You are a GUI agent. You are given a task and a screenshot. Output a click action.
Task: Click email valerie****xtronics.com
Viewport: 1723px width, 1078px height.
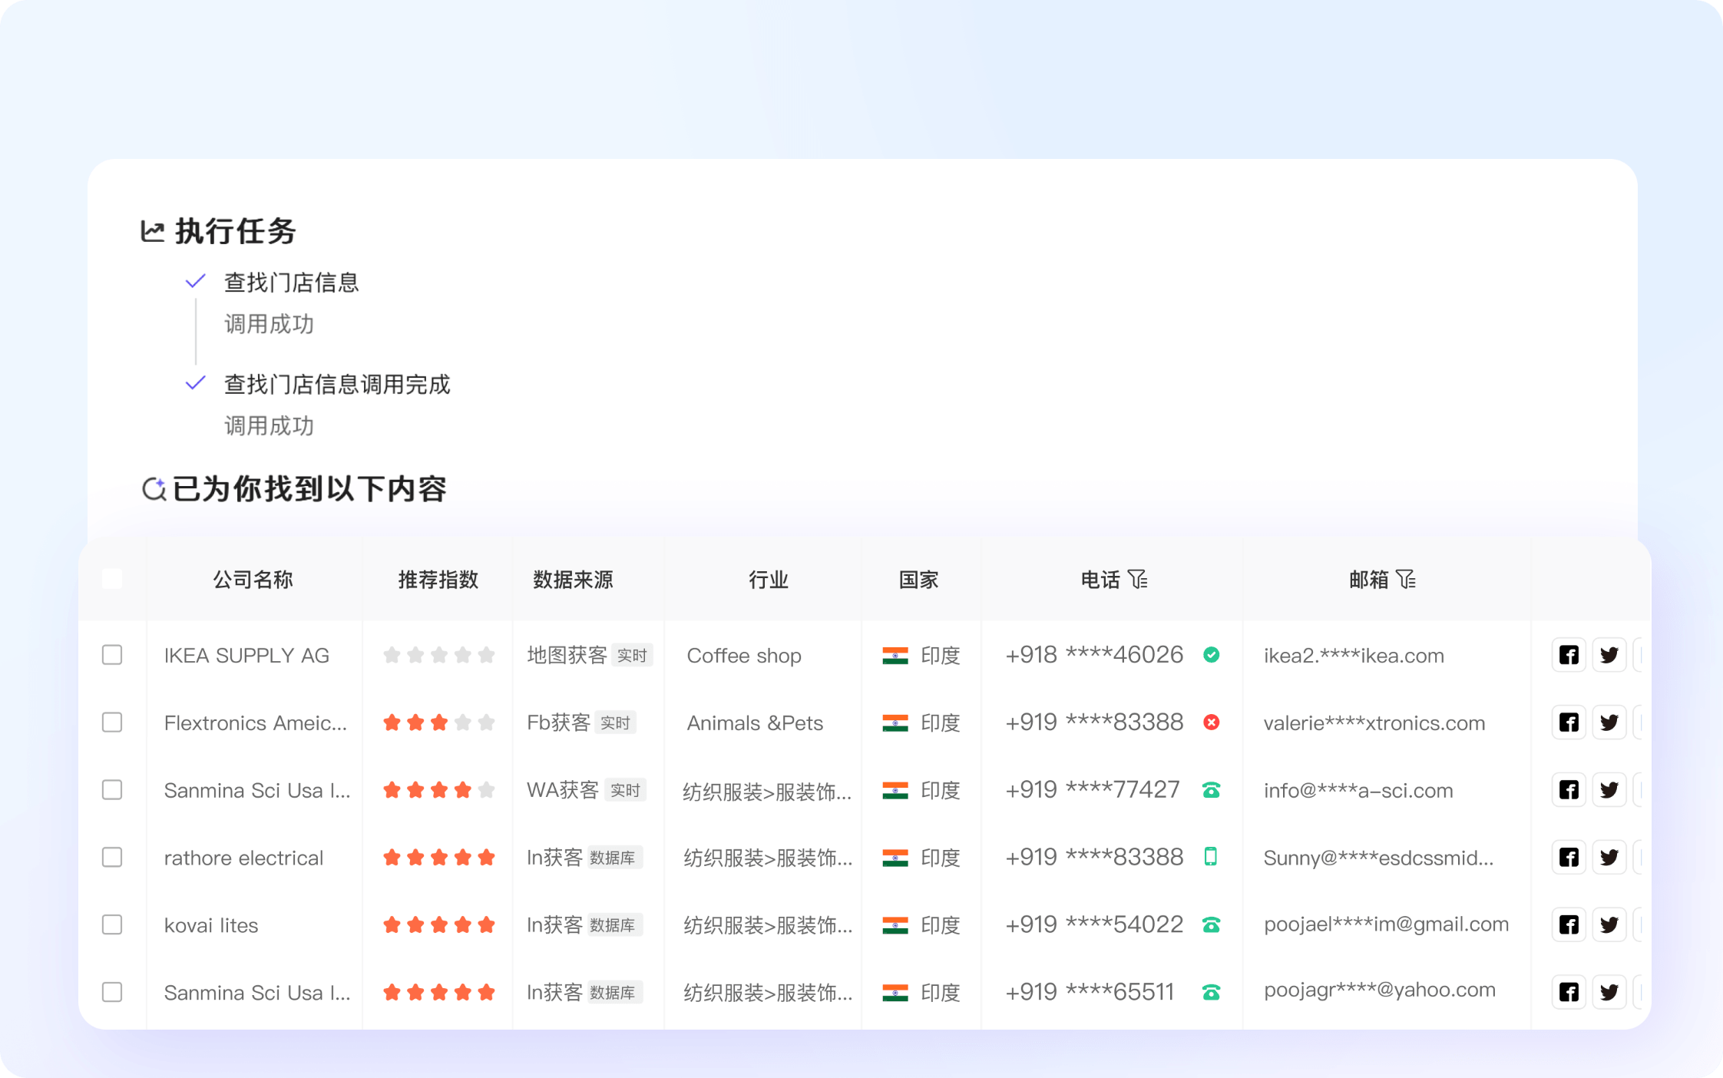pos(1374,723)
